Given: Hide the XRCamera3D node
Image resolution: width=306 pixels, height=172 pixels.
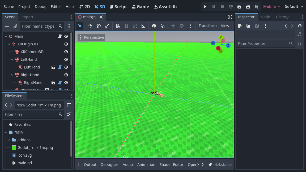Looking at the screenshot, I should (x=66, y=52).
